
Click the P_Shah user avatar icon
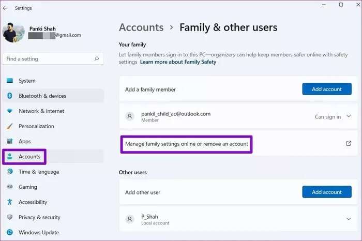pyautogui.click(x=130, y=219)
